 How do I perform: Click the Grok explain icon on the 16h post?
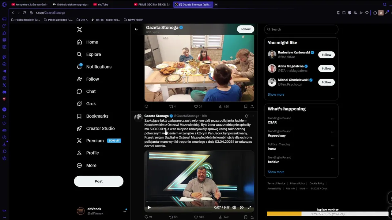(247, 116)
